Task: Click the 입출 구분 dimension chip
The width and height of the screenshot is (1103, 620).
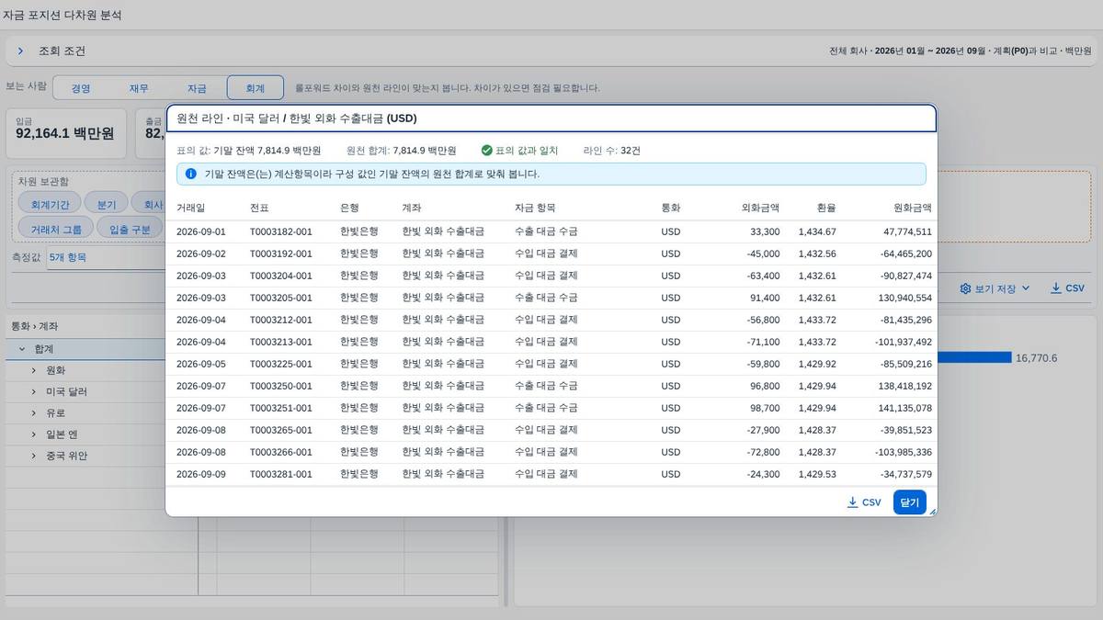Action: pyautogui.click(x=130, y=229)
